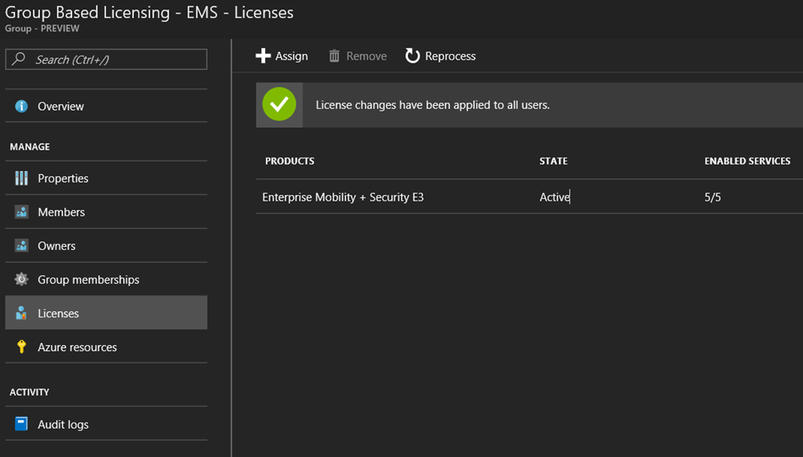Click the plus icon beside Assign
Viewport: 803px width, 457px height.
(x=263, y=56)
